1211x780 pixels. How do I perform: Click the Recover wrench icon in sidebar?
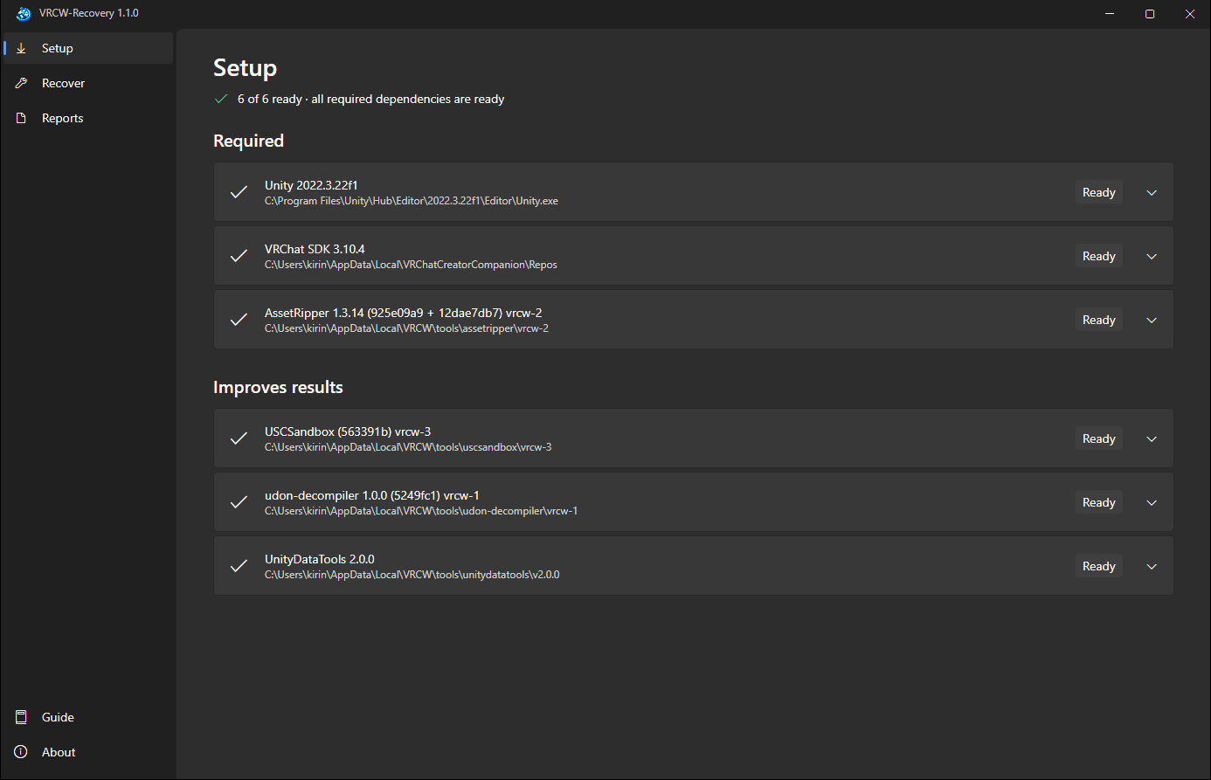click(21, 83)
